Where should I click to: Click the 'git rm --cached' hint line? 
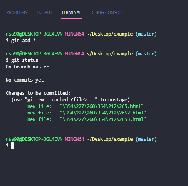pyautogui.click(x=70, y=100)
